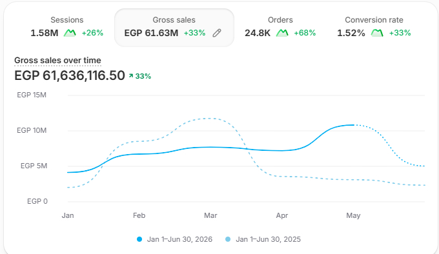The width and height of the screenshot is (439, 254).
Task: Click the +33% Gross sales change figure
Action: [194, 33]
